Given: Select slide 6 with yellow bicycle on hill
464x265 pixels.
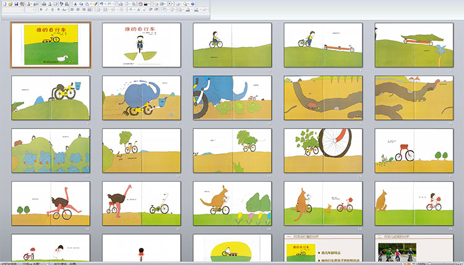Looking at the screenshot, I should 51,98.
